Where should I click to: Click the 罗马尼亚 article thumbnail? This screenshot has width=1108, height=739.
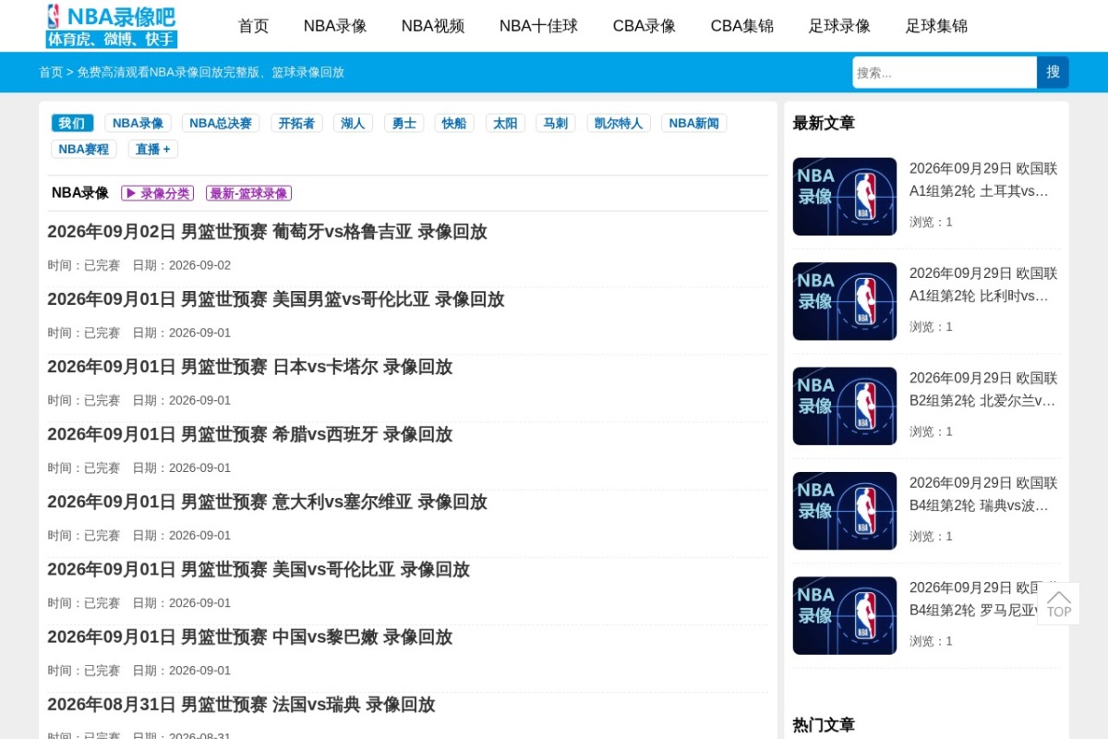coord(845,616)
